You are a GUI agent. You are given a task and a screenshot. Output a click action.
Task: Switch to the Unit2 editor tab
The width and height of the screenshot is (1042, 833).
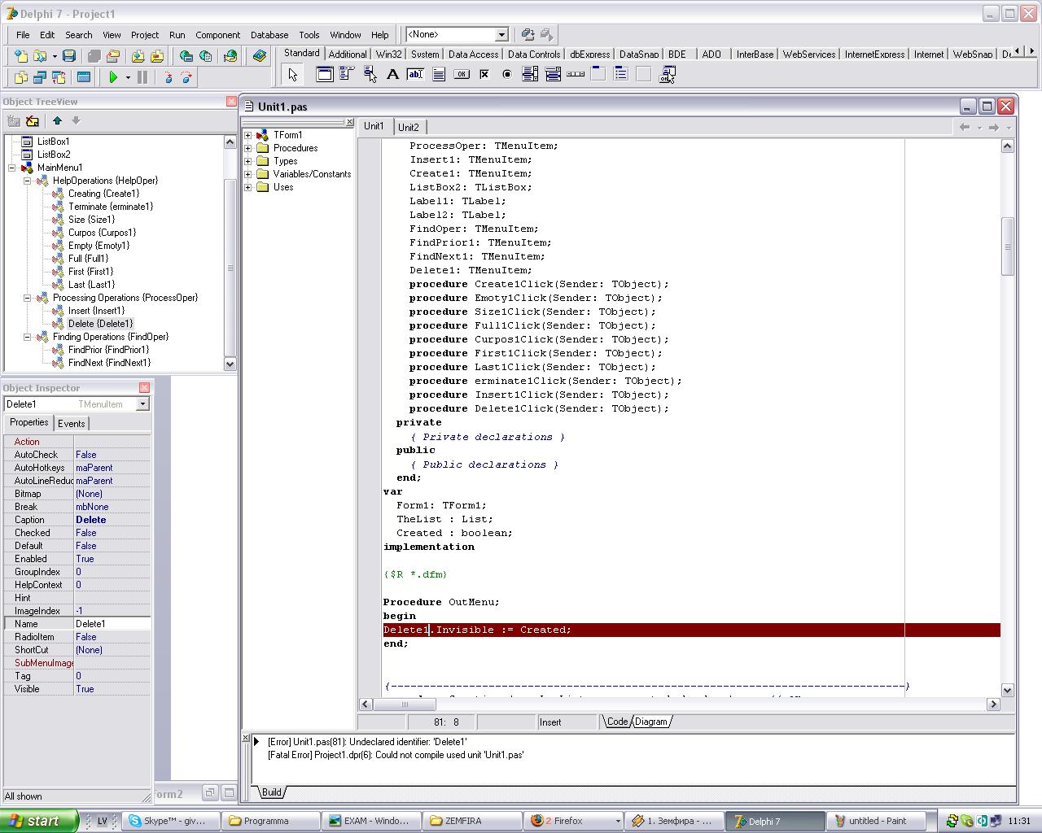[408, 128]
